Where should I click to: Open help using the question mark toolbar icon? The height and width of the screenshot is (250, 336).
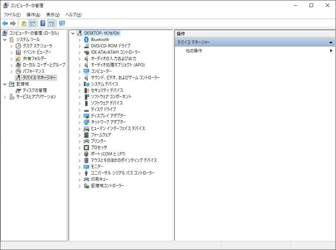tap(42, 23)
